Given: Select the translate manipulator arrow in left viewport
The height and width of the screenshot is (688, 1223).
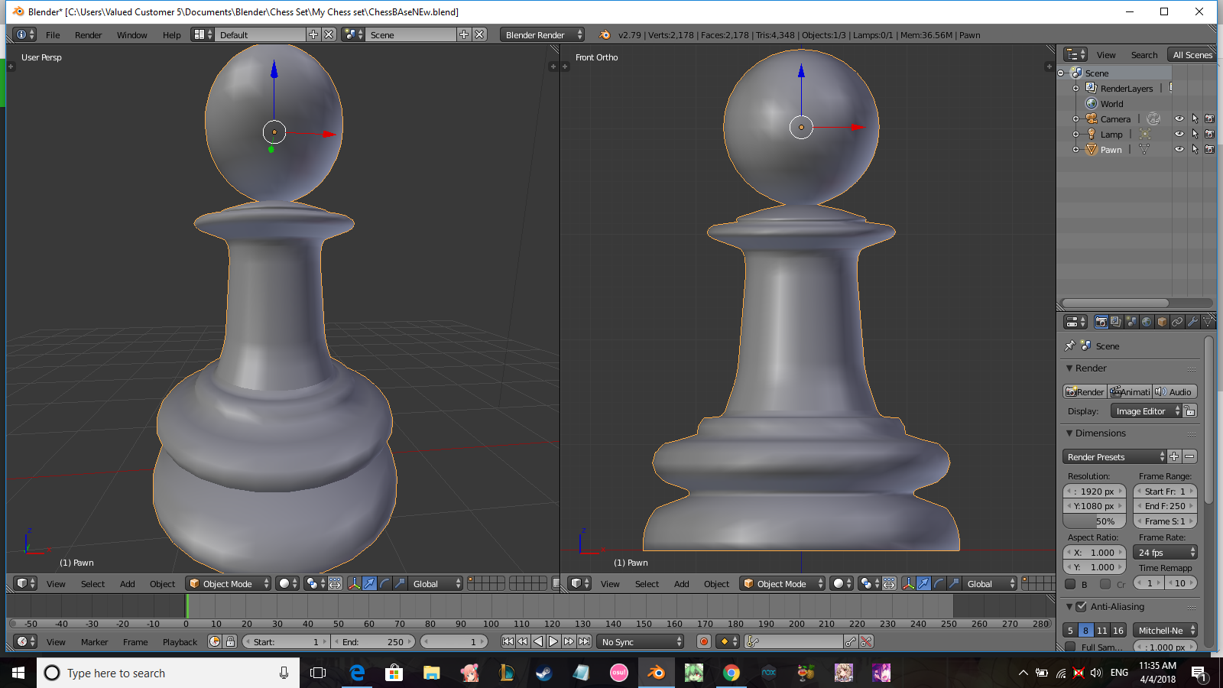Looking at the screenshot, I should click(x=369, y=583).
